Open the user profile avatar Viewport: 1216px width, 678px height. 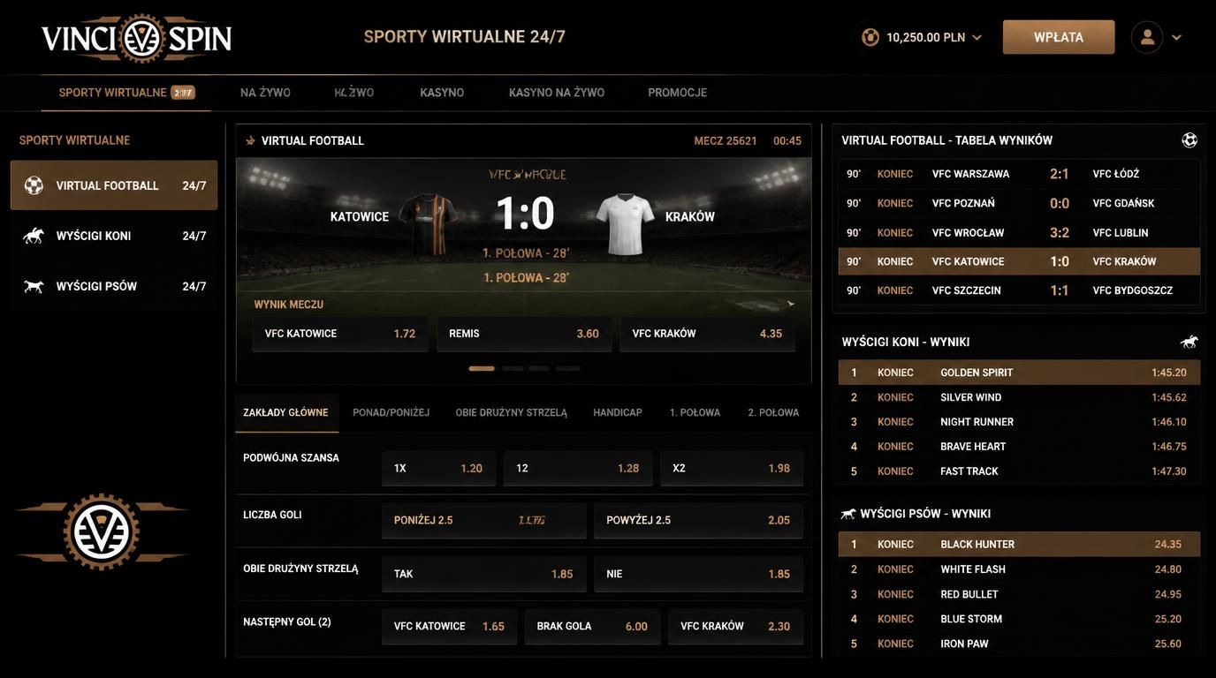click(1147, 37)
